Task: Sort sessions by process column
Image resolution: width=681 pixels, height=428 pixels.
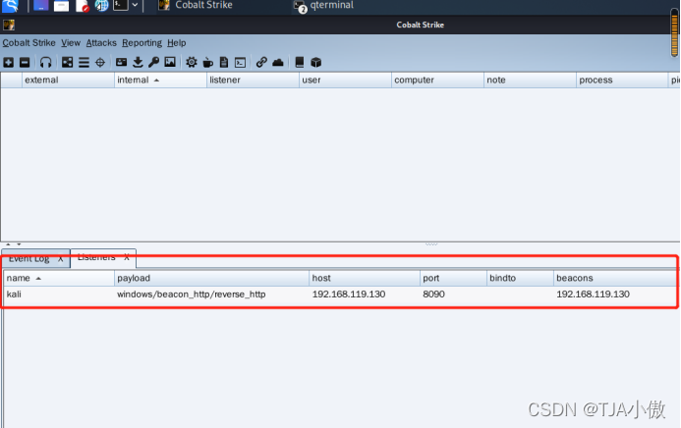Action: pos(622,80)
